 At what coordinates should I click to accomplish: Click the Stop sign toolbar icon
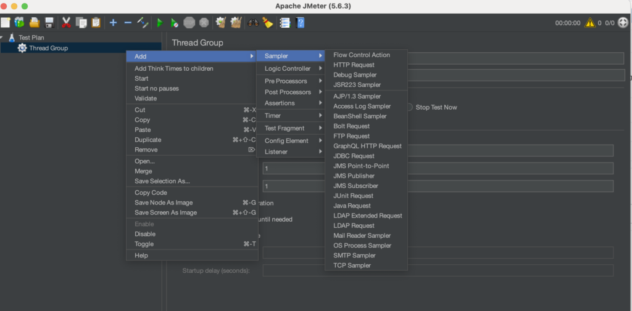click(x=189, y=23)
